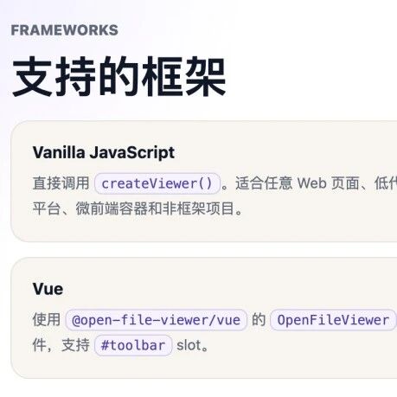Click the 页面 text in Vanilla JavaScript card

coord(345,183)
